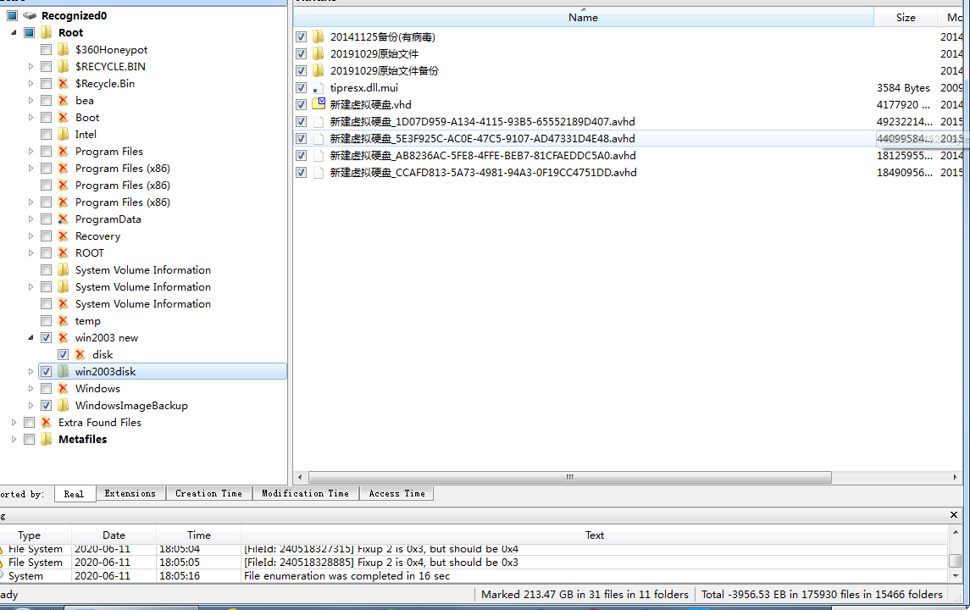Uncheck the win2003disk tree checkbox
Screen dimensions: 970x610
point(46,371)
